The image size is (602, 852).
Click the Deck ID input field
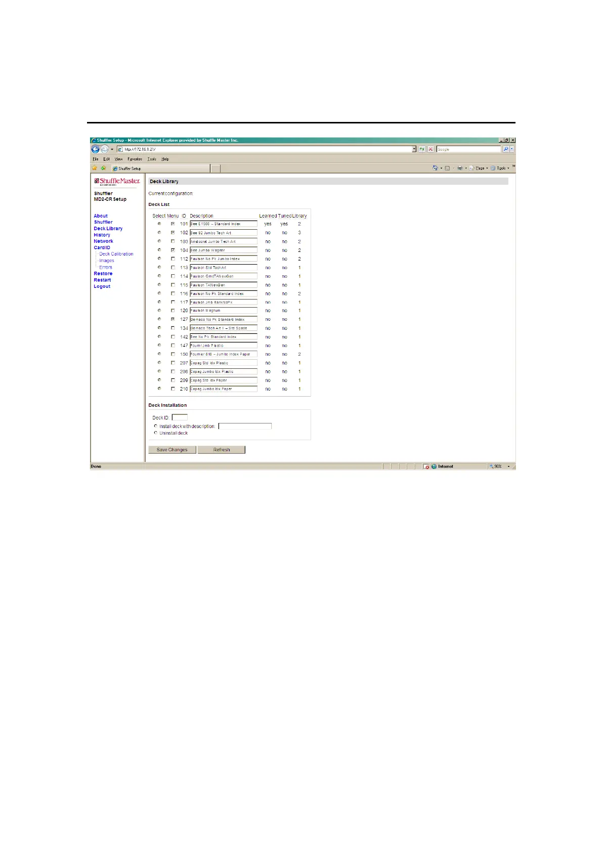pos(180,417)
